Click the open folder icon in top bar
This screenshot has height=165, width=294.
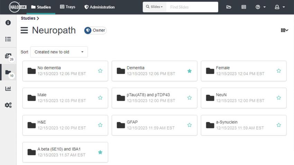[x=229, y=7]
